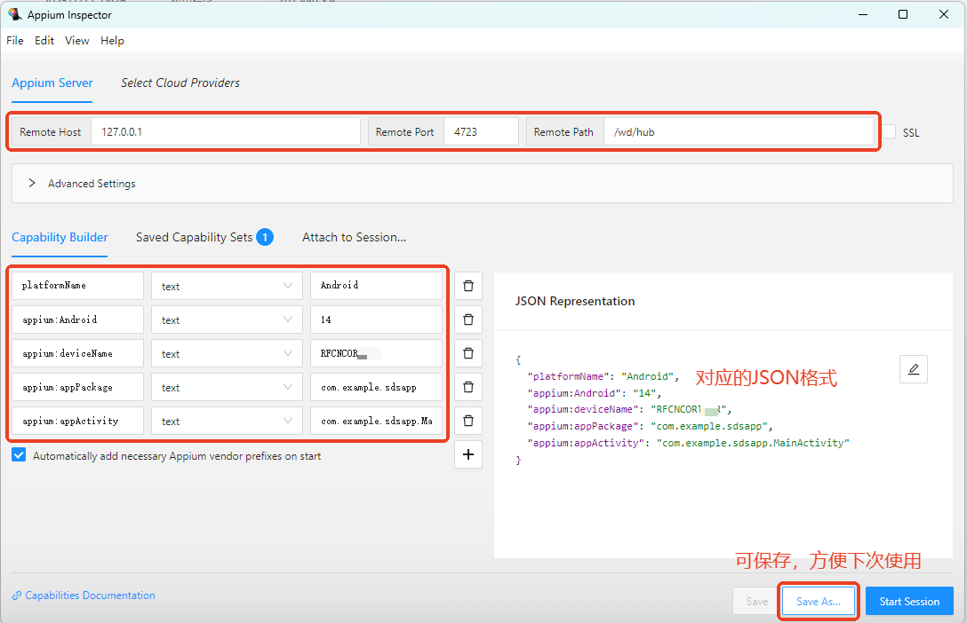The width and height of the screenshot is (967, 623).
Task: Click the JSON Representation heading
Action: point(575,301)
